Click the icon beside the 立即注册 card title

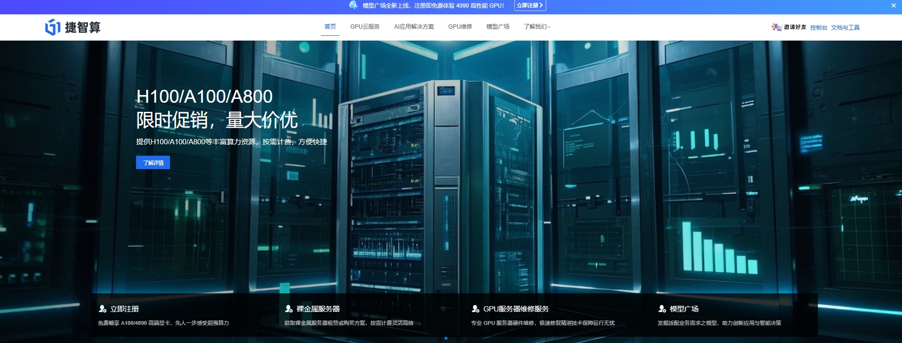coord(102,309)
